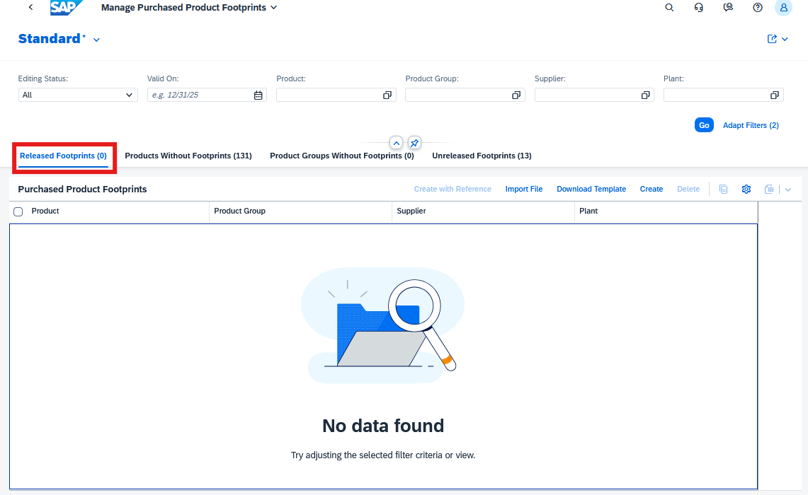Switch to Product Groups Without Footprints tab
The height and width of the screenshot is (495, 808).
[341, 156]
